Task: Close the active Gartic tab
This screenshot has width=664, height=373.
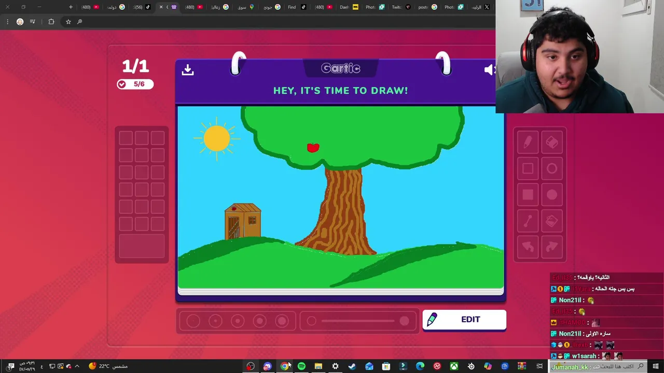Action: point(161,7)
